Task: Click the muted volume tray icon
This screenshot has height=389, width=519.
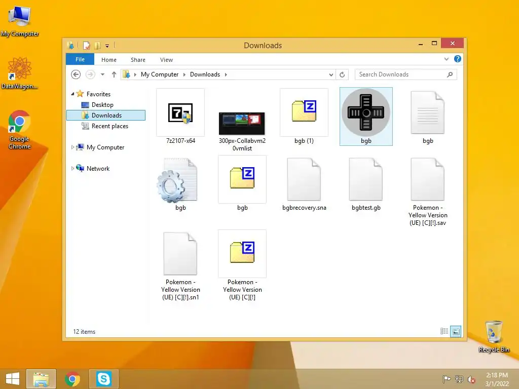Action: (471, 379)
